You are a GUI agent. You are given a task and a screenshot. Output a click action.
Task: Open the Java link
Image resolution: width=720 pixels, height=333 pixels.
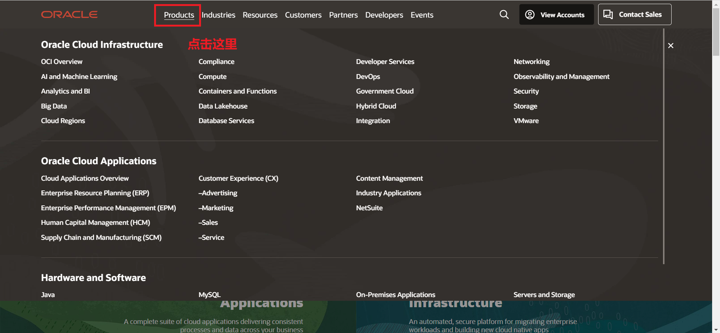tap(48, 295)
